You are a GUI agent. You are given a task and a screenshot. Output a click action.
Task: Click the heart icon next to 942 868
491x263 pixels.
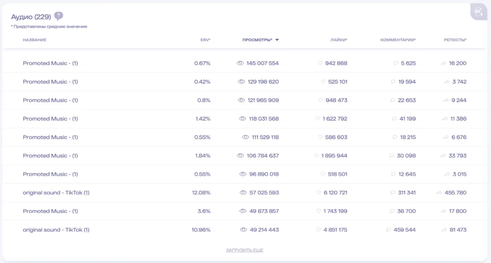[320, 63]
